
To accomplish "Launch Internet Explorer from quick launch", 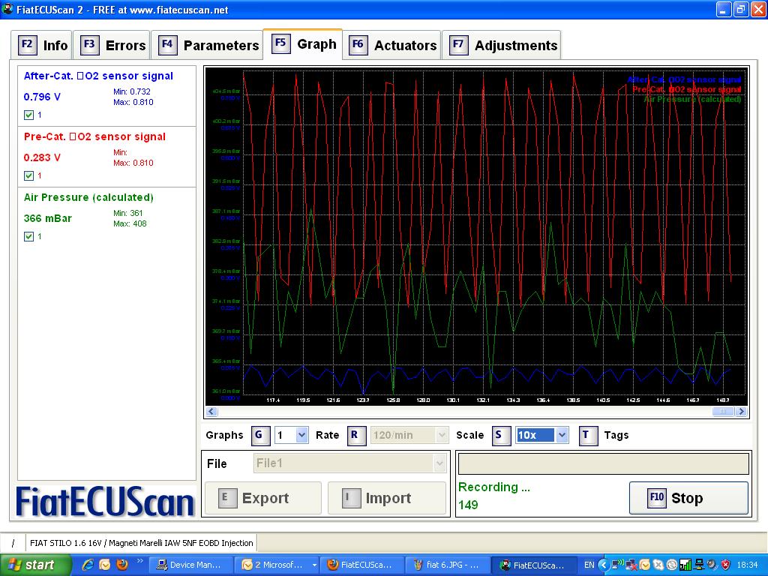I will (x=87, y=565).
